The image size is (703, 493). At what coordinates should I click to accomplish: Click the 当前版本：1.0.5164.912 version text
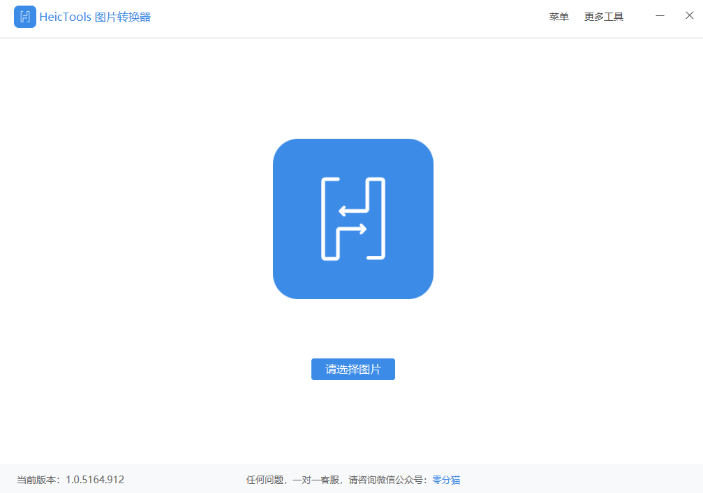(x=71, y=480)
